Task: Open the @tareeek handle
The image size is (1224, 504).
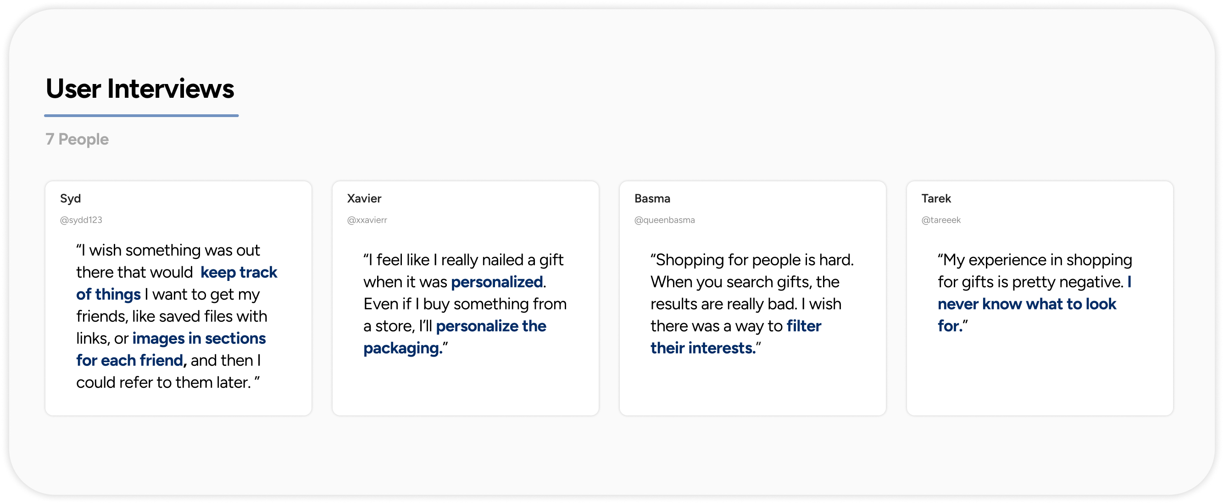Action: 941,220
